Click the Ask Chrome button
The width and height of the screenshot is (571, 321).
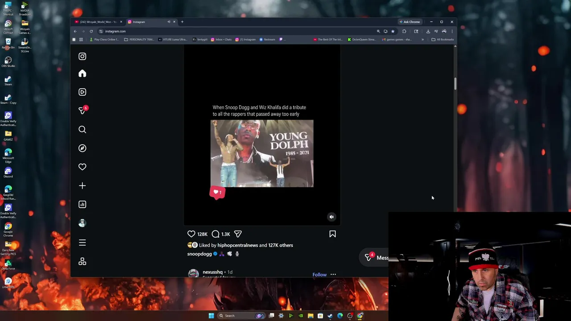(410, 22)
